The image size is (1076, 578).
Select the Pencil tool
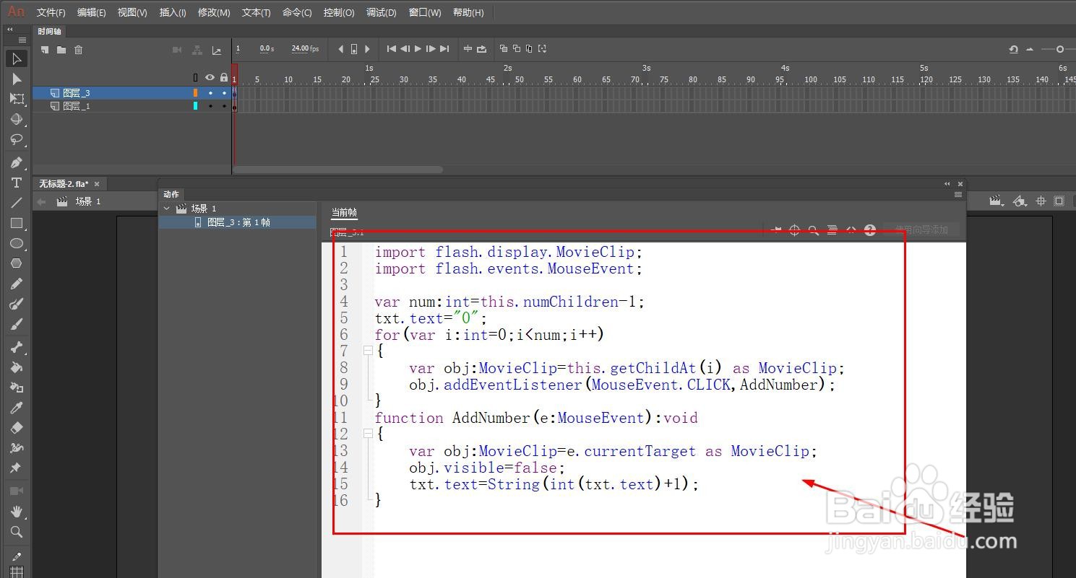pyautogui.click(x=17, y=284)
